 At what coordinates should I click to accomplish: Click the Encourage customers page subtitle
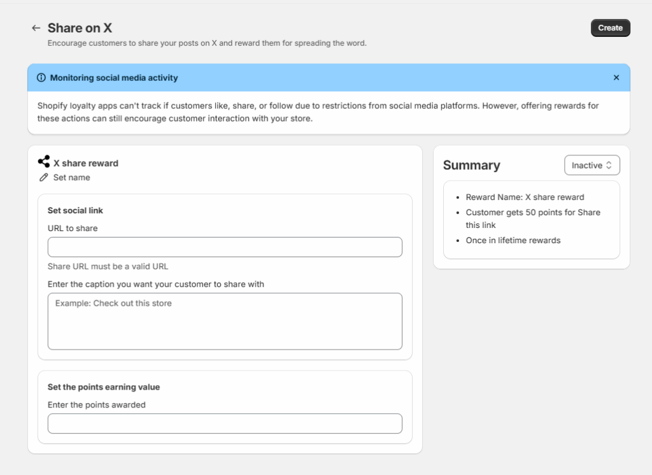tap(207, 43)
